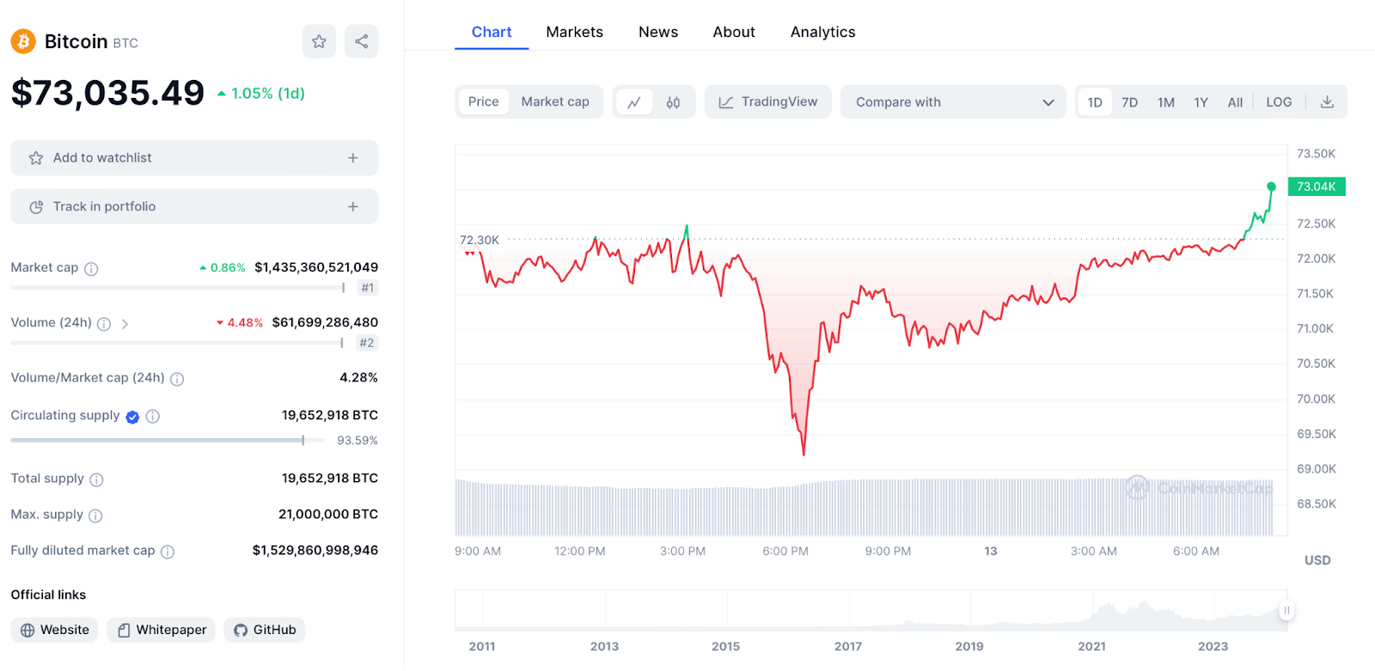The image size is (1375, 671).
Task: Open the Max. supply info icon
Action: click(95, 515)
